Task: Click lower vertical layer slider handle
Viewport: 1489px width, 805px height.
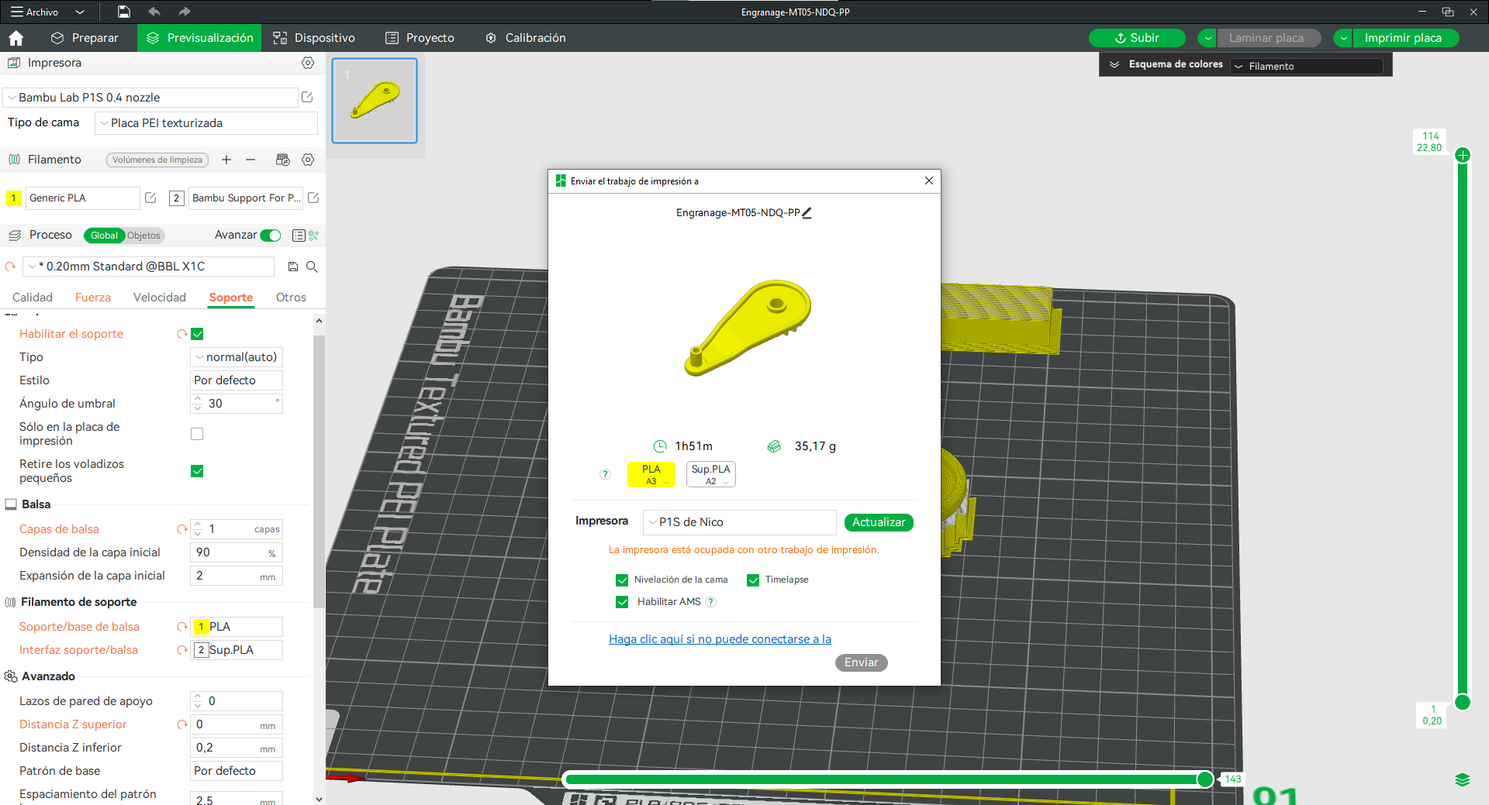Action: [1463, 702]
